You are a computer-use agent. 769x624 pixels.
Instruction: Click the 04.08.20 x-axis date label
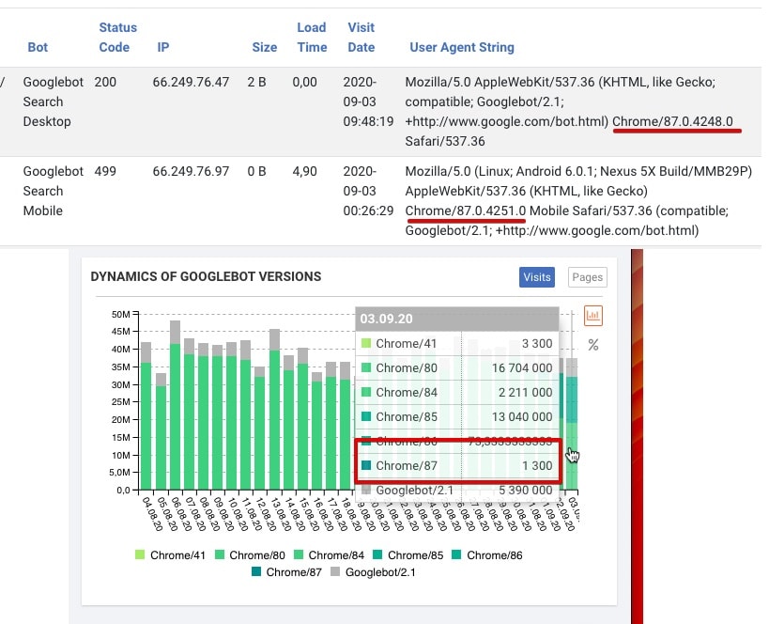[152, 513]
